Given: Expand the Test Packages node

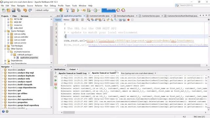Looking at the screenshot, I should 5,46.
